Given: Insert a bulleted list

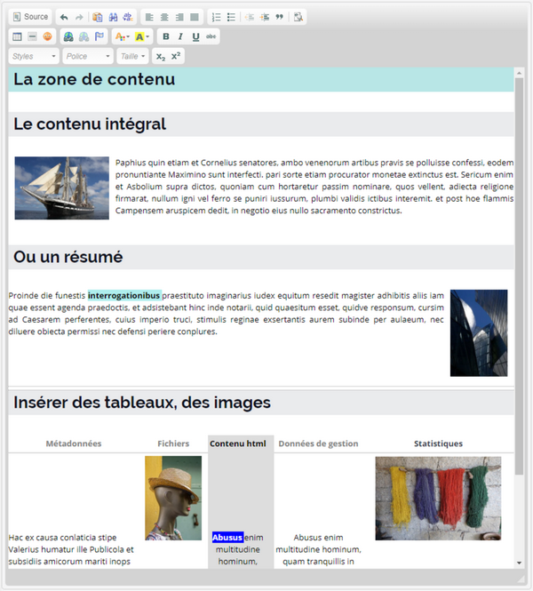Looking at the screenshot, I should 231,17.
